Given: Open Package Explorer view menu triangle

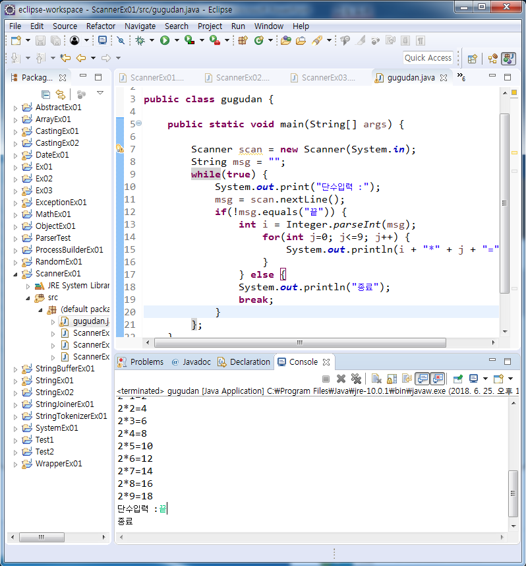Looking at the screenshot, I should [x=100, y=93].
